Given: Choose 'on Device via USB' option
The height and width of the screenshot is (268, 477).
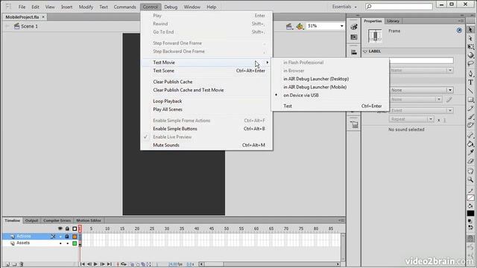Looking at the screenshot, I should pyautogui.click(x=301, y=95).
